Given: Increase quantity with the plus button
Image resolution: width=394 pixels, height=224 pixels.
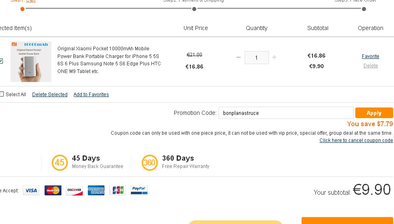Looking at the screenshot, I should pos(274,58).
